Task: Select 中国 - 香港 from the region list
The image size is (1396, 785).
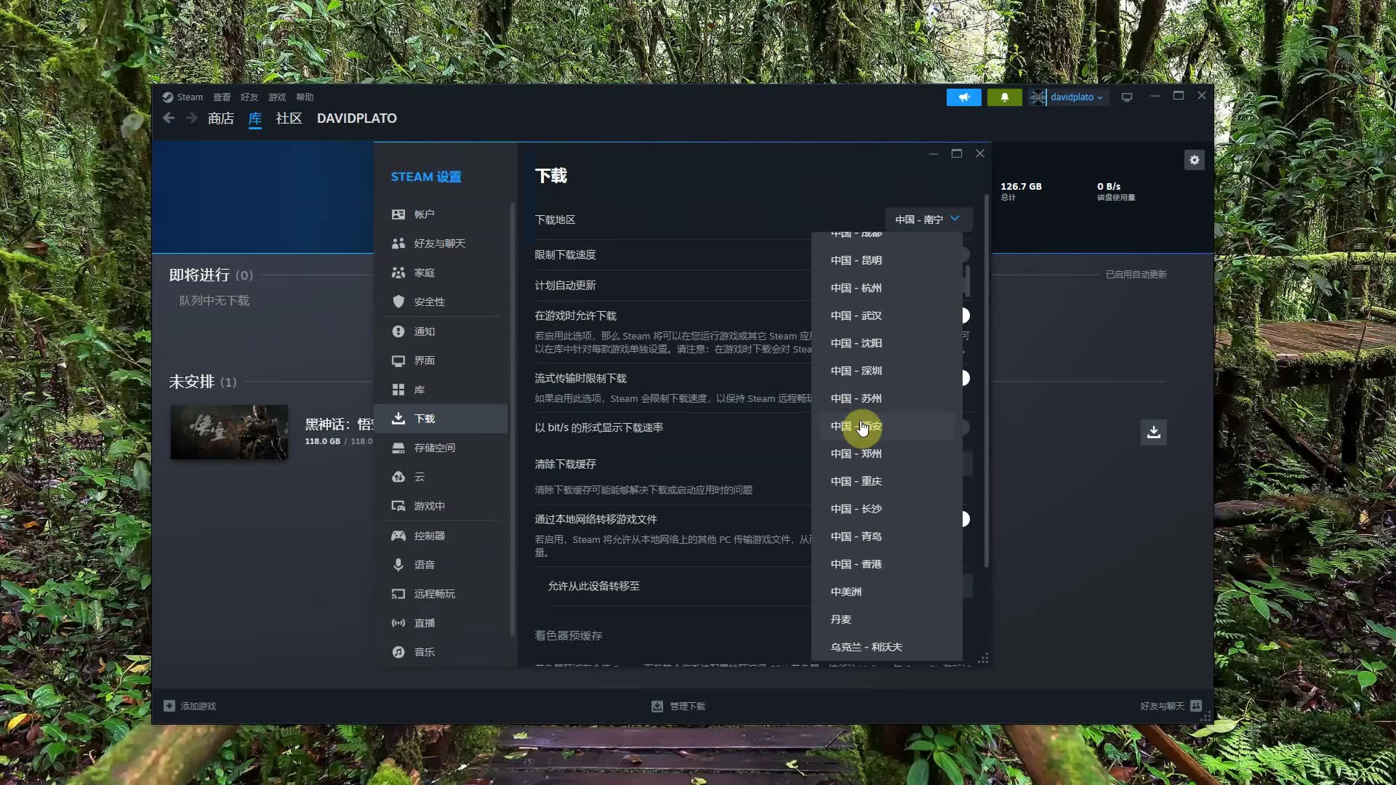Action: pyautogui.click(x=887, y=564)
